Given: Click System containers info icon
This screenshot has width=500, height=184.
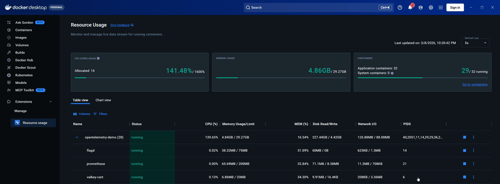Looking at the screenshot, I should (392, 73).
